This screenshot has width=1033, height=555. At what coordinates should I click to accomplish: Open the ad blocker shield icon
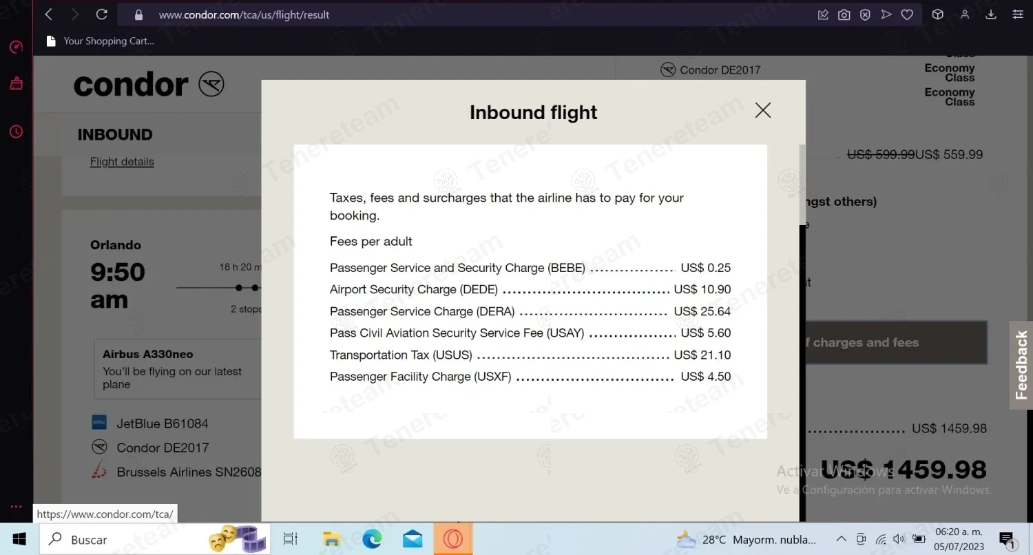865,14
